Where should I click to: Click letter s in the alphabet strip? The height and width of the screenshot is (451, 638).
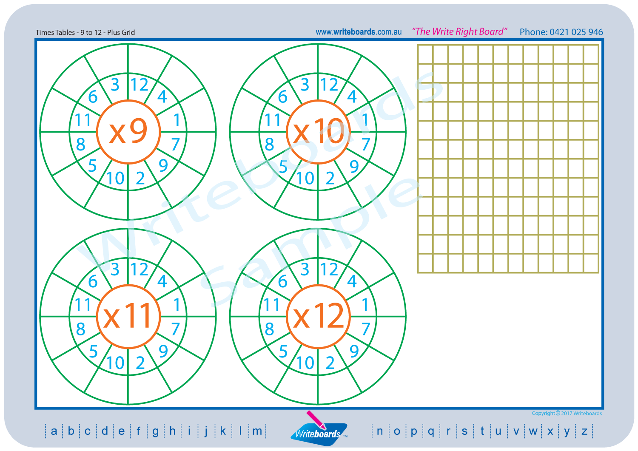(464, 431)
